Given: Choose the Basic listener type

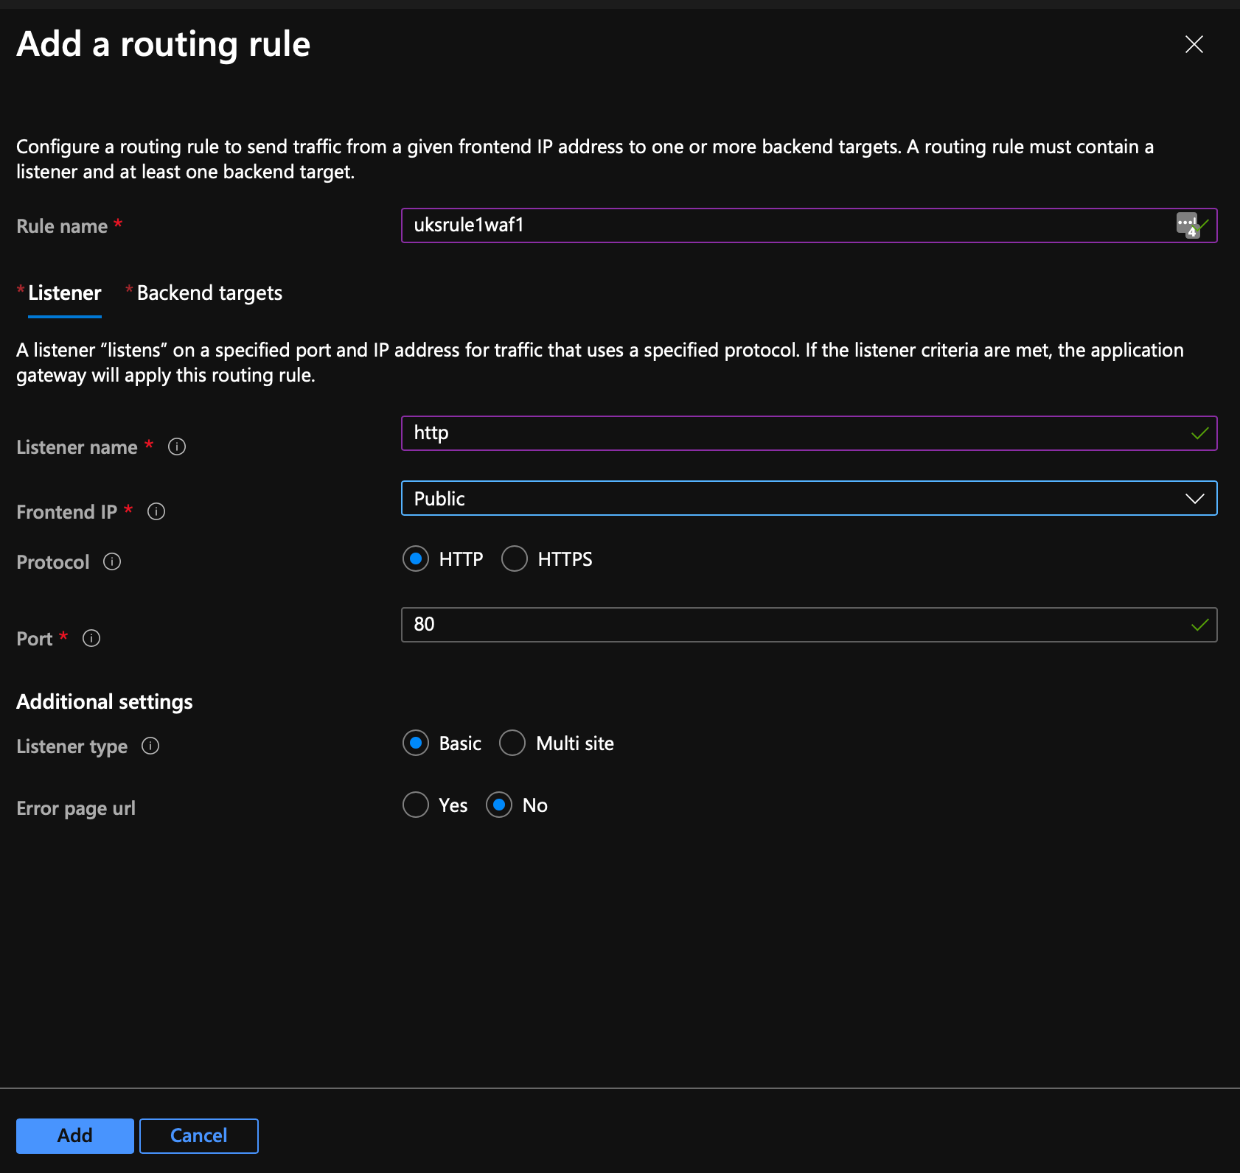Looking at the screenshot, I should [416, 743].
